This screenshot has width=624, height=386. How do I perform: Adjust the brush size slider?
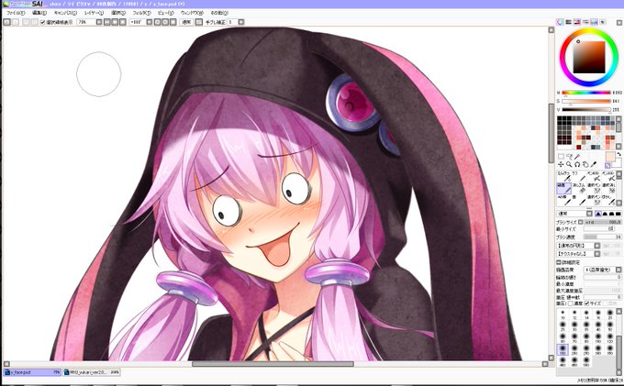603,222
